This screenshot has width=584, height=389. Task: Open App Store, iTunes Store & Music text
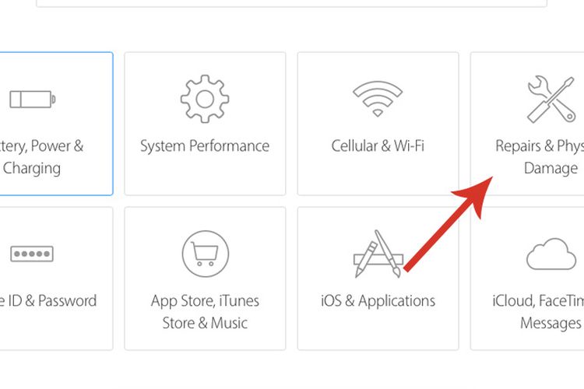pos(205,311)
